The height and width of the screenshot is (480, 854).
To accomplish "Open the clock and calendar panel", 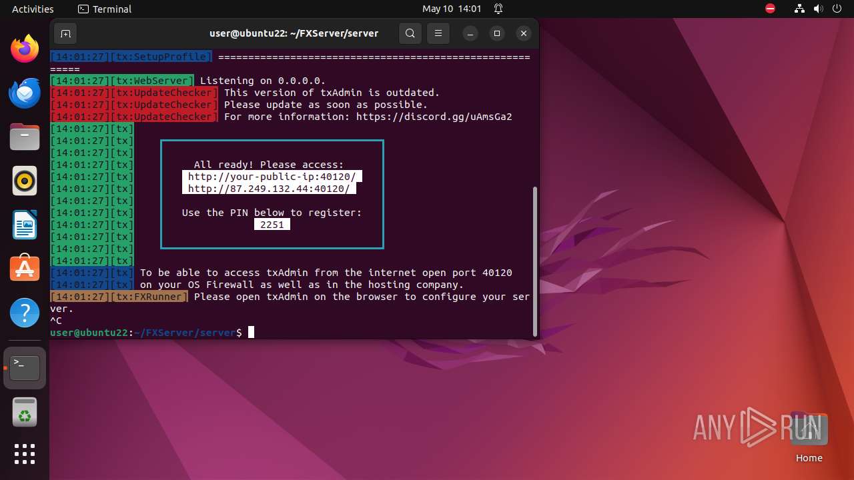I will tap(452, 9).
